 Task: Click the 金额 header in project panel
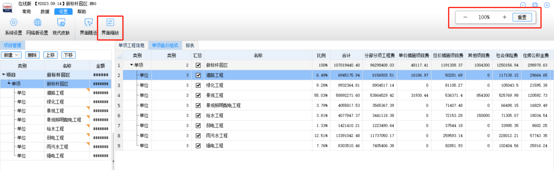tap(101, 66)
